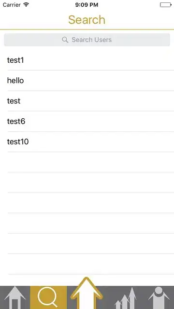Tap the blank row directly beneath test10
The width and height of the screenshot is (174, 309).
87,162
